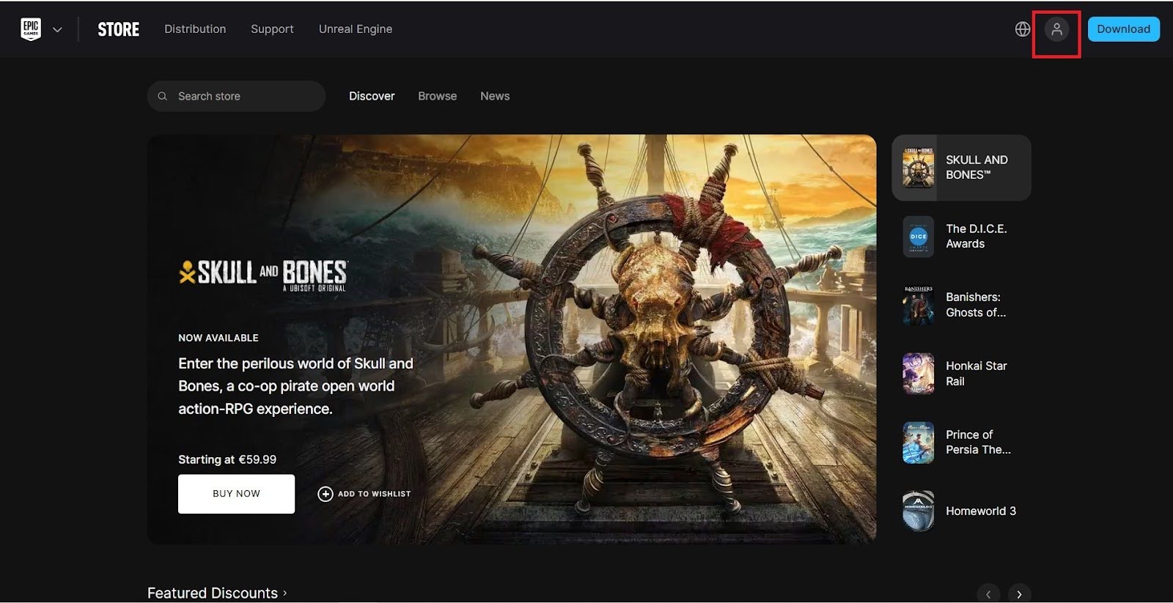1173x603 pixels.
Task: Select Banishers: Ghosts of... cover icon
Action: [x=919, y=305]
